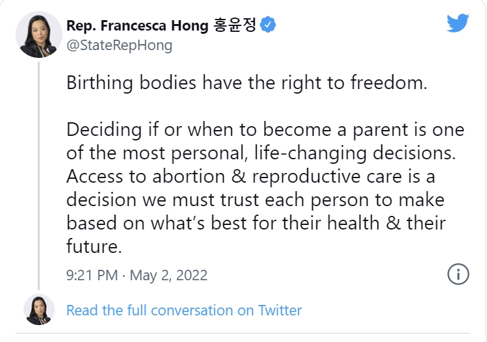Click the final word 'future.' in the tweet
The height and width of the screenshot is (342, 487).
[94, 246]
